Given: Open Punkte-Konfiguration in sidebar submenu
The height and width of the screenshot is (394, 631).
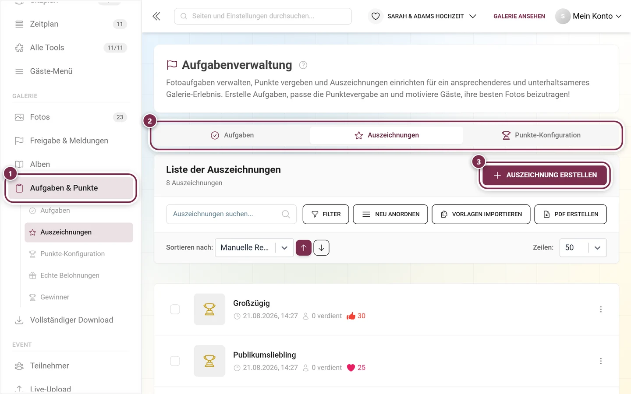Looking at the screenshot, I should pyautogui.click(x=79, y=254).
